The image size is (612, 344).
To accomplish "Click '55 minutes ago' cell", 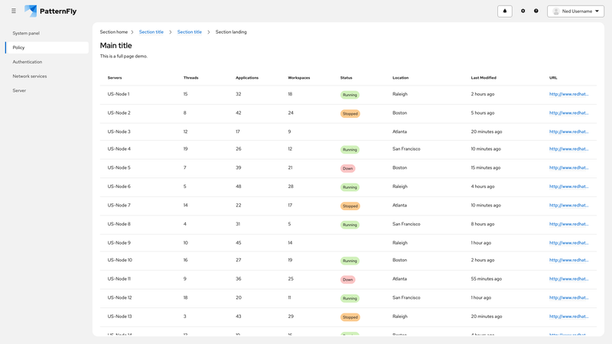I will 487,278.
